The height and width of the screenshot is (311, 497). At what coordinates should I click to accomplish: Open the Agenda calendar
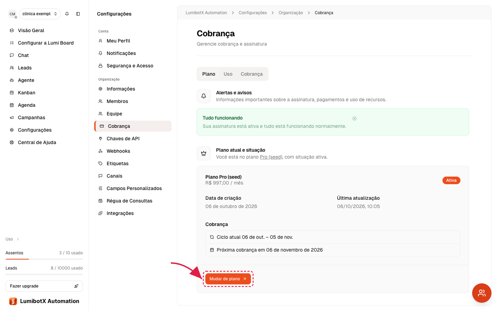pos(44,105)
